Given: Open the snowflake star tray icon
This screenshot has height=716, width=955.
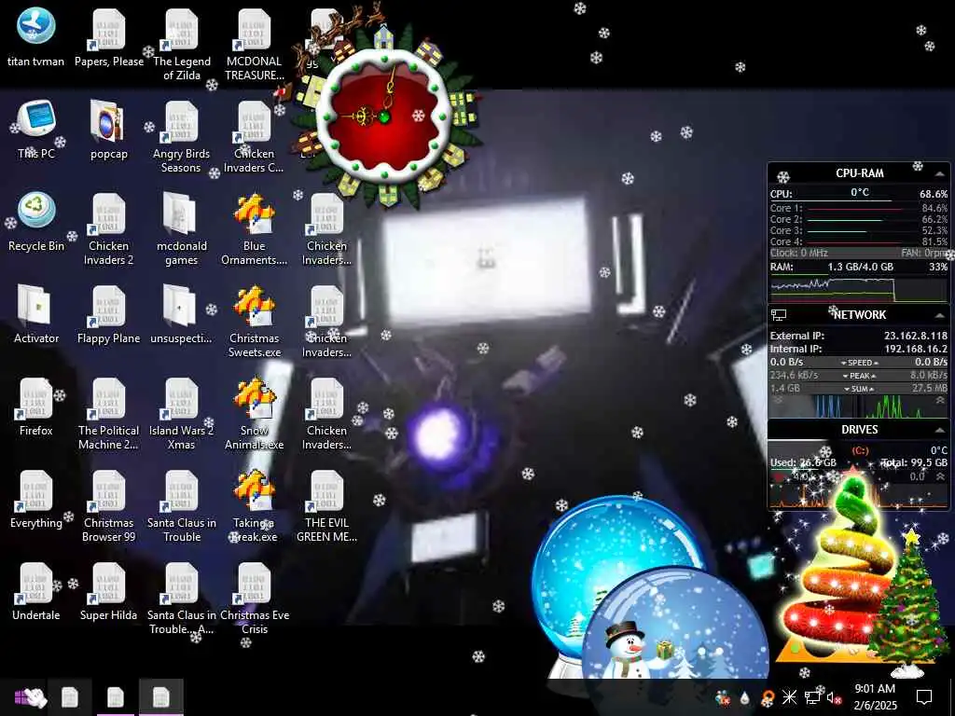Looking at the screenshot, I should (789, 696).
